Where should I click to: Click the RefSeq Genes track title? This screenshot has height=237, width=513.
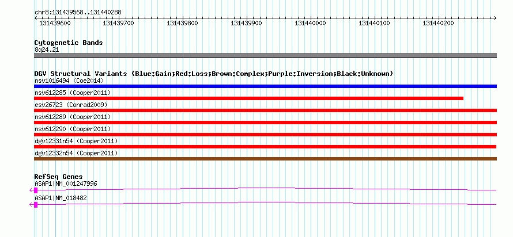(x=58, y=177)
